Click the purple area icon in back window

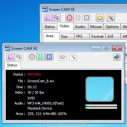(48, 18)
